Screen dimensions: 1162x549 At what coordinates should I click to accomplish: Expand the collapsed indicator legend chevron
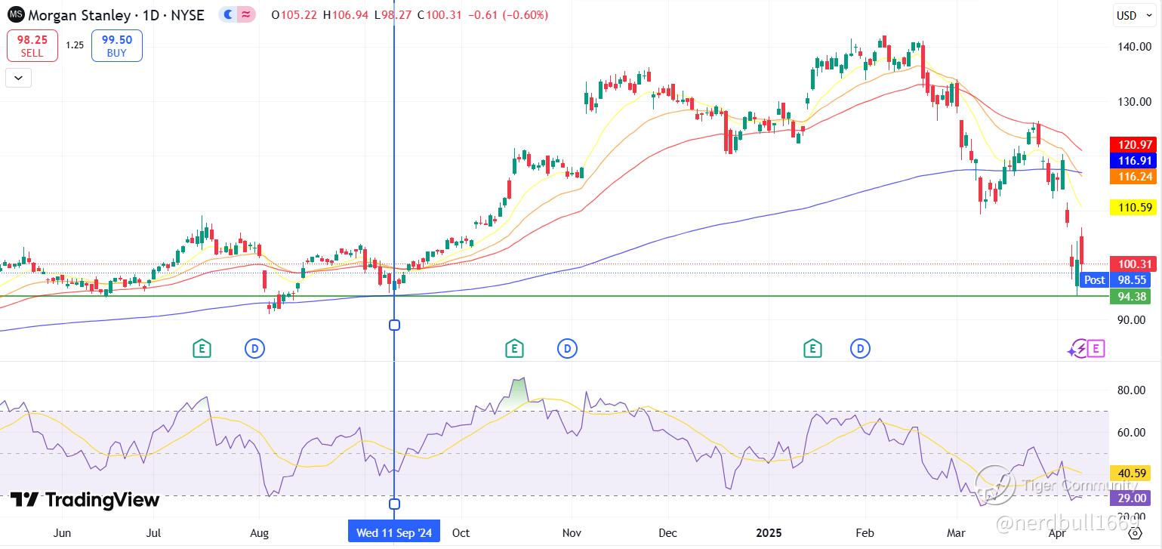(18, 77)
